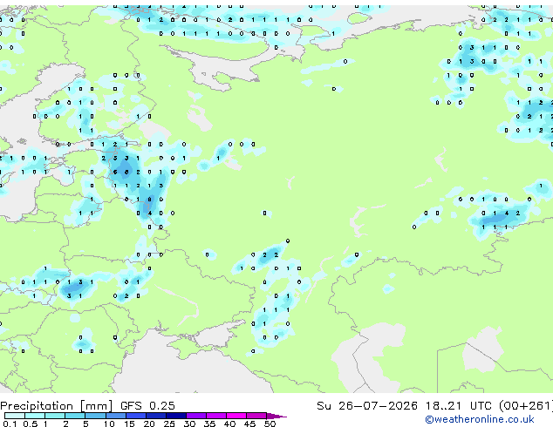
Task: Click the "(00+261)" forecast offset text
Action: click(526, 406)
